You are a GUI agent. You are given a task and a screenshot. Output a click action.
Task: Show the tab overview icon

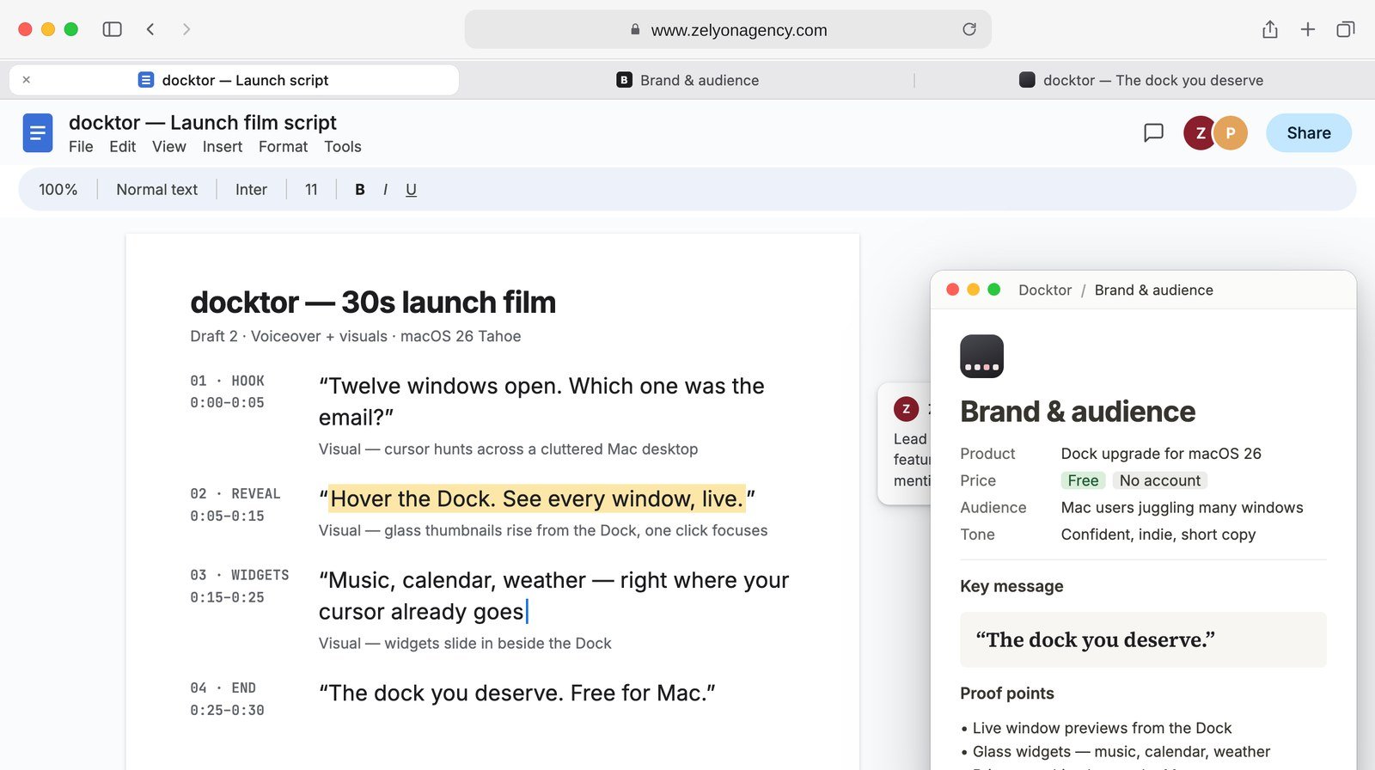pos(1346,29)
